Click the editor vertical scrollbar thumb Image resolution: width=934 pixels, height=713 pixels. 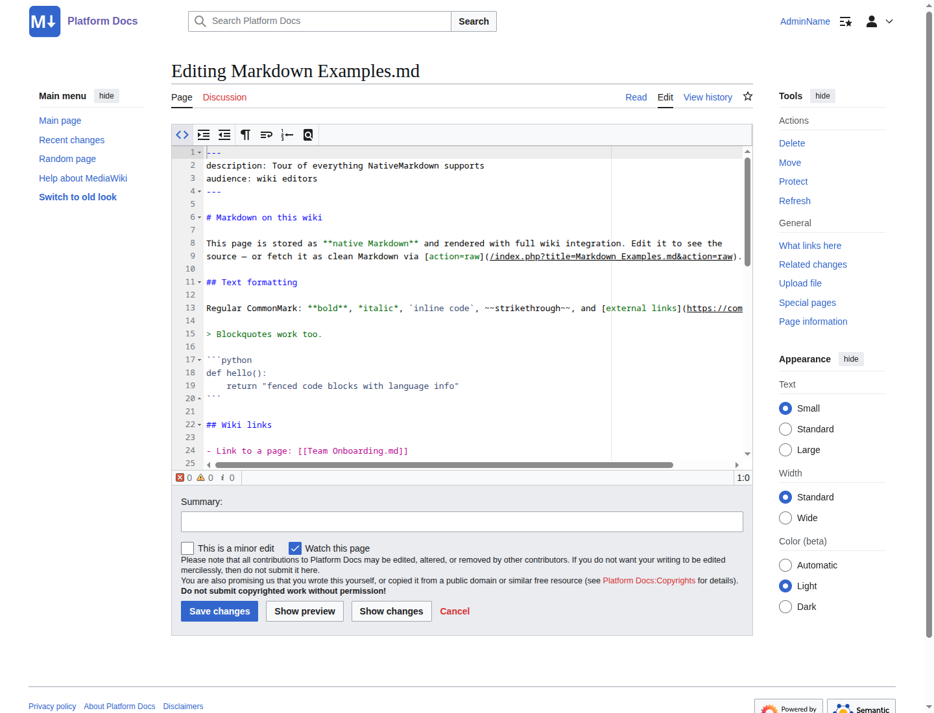747,212
